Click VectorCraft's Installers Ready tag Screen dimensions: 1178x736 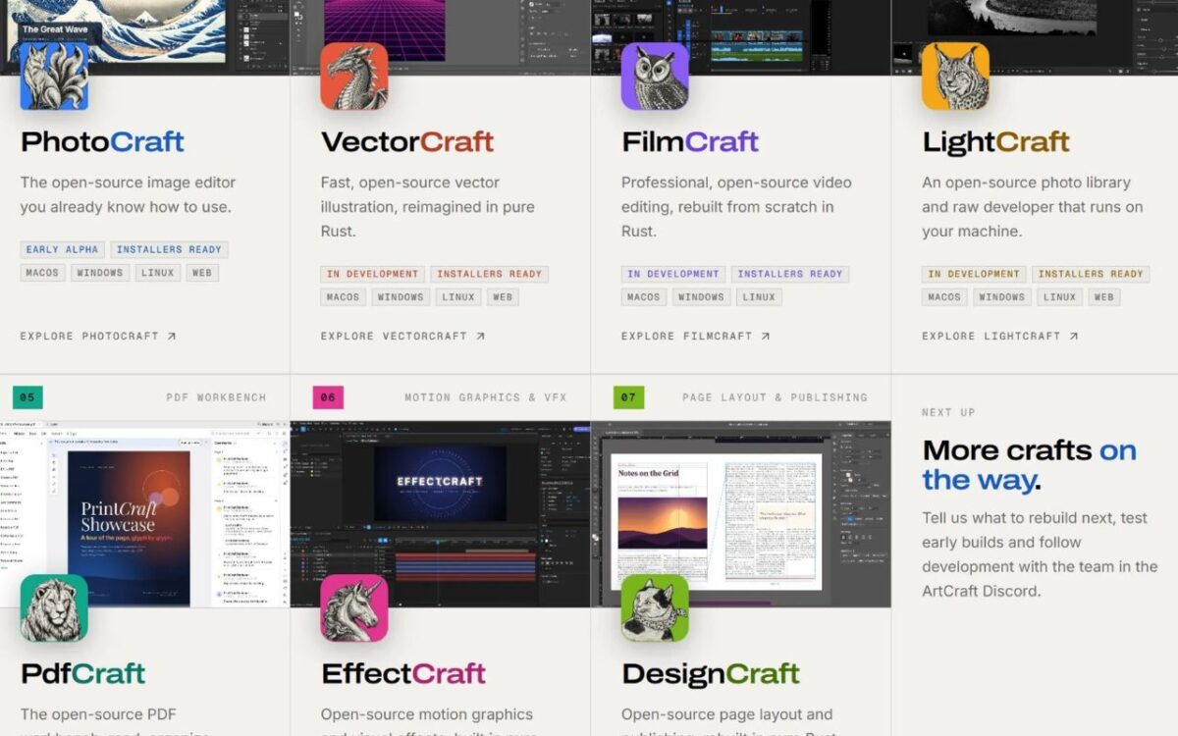point(490,274)
